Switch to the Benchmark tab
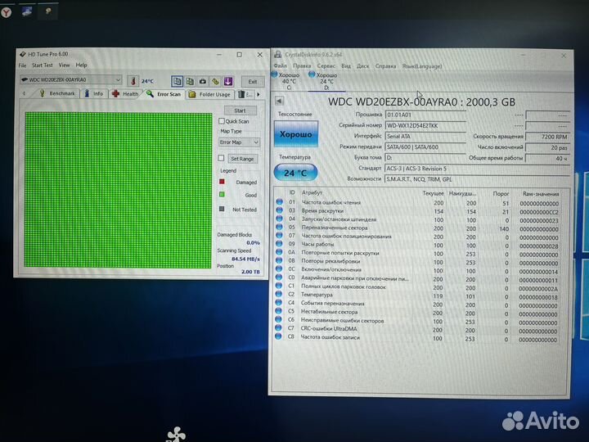Screen dimensions: 589x442 (x=57, y=93)
